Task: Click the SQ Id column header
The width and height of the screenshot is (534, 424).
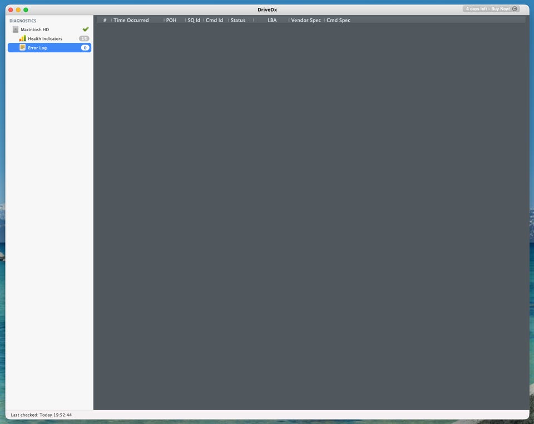Action: tap(194, 21)
